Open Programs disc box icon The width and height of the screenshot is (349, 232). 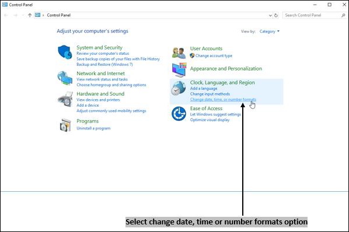pos(65,125)
